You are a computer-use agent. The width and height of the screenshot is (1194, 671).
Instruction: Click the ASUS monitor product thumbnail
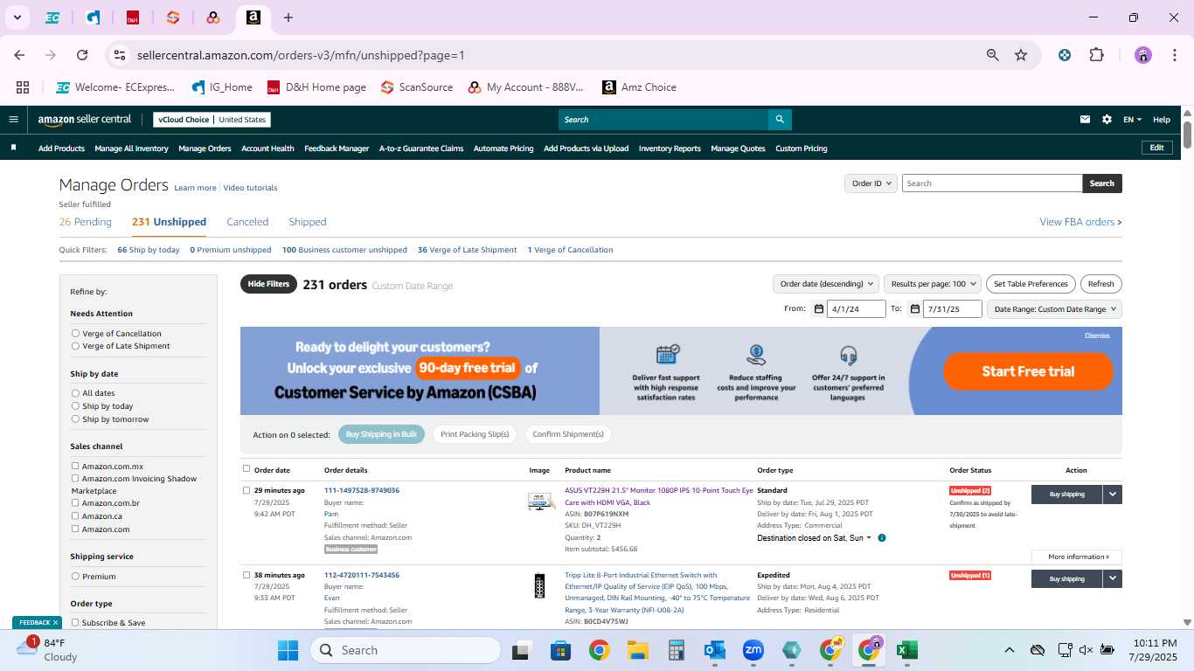tap(540, 502)
